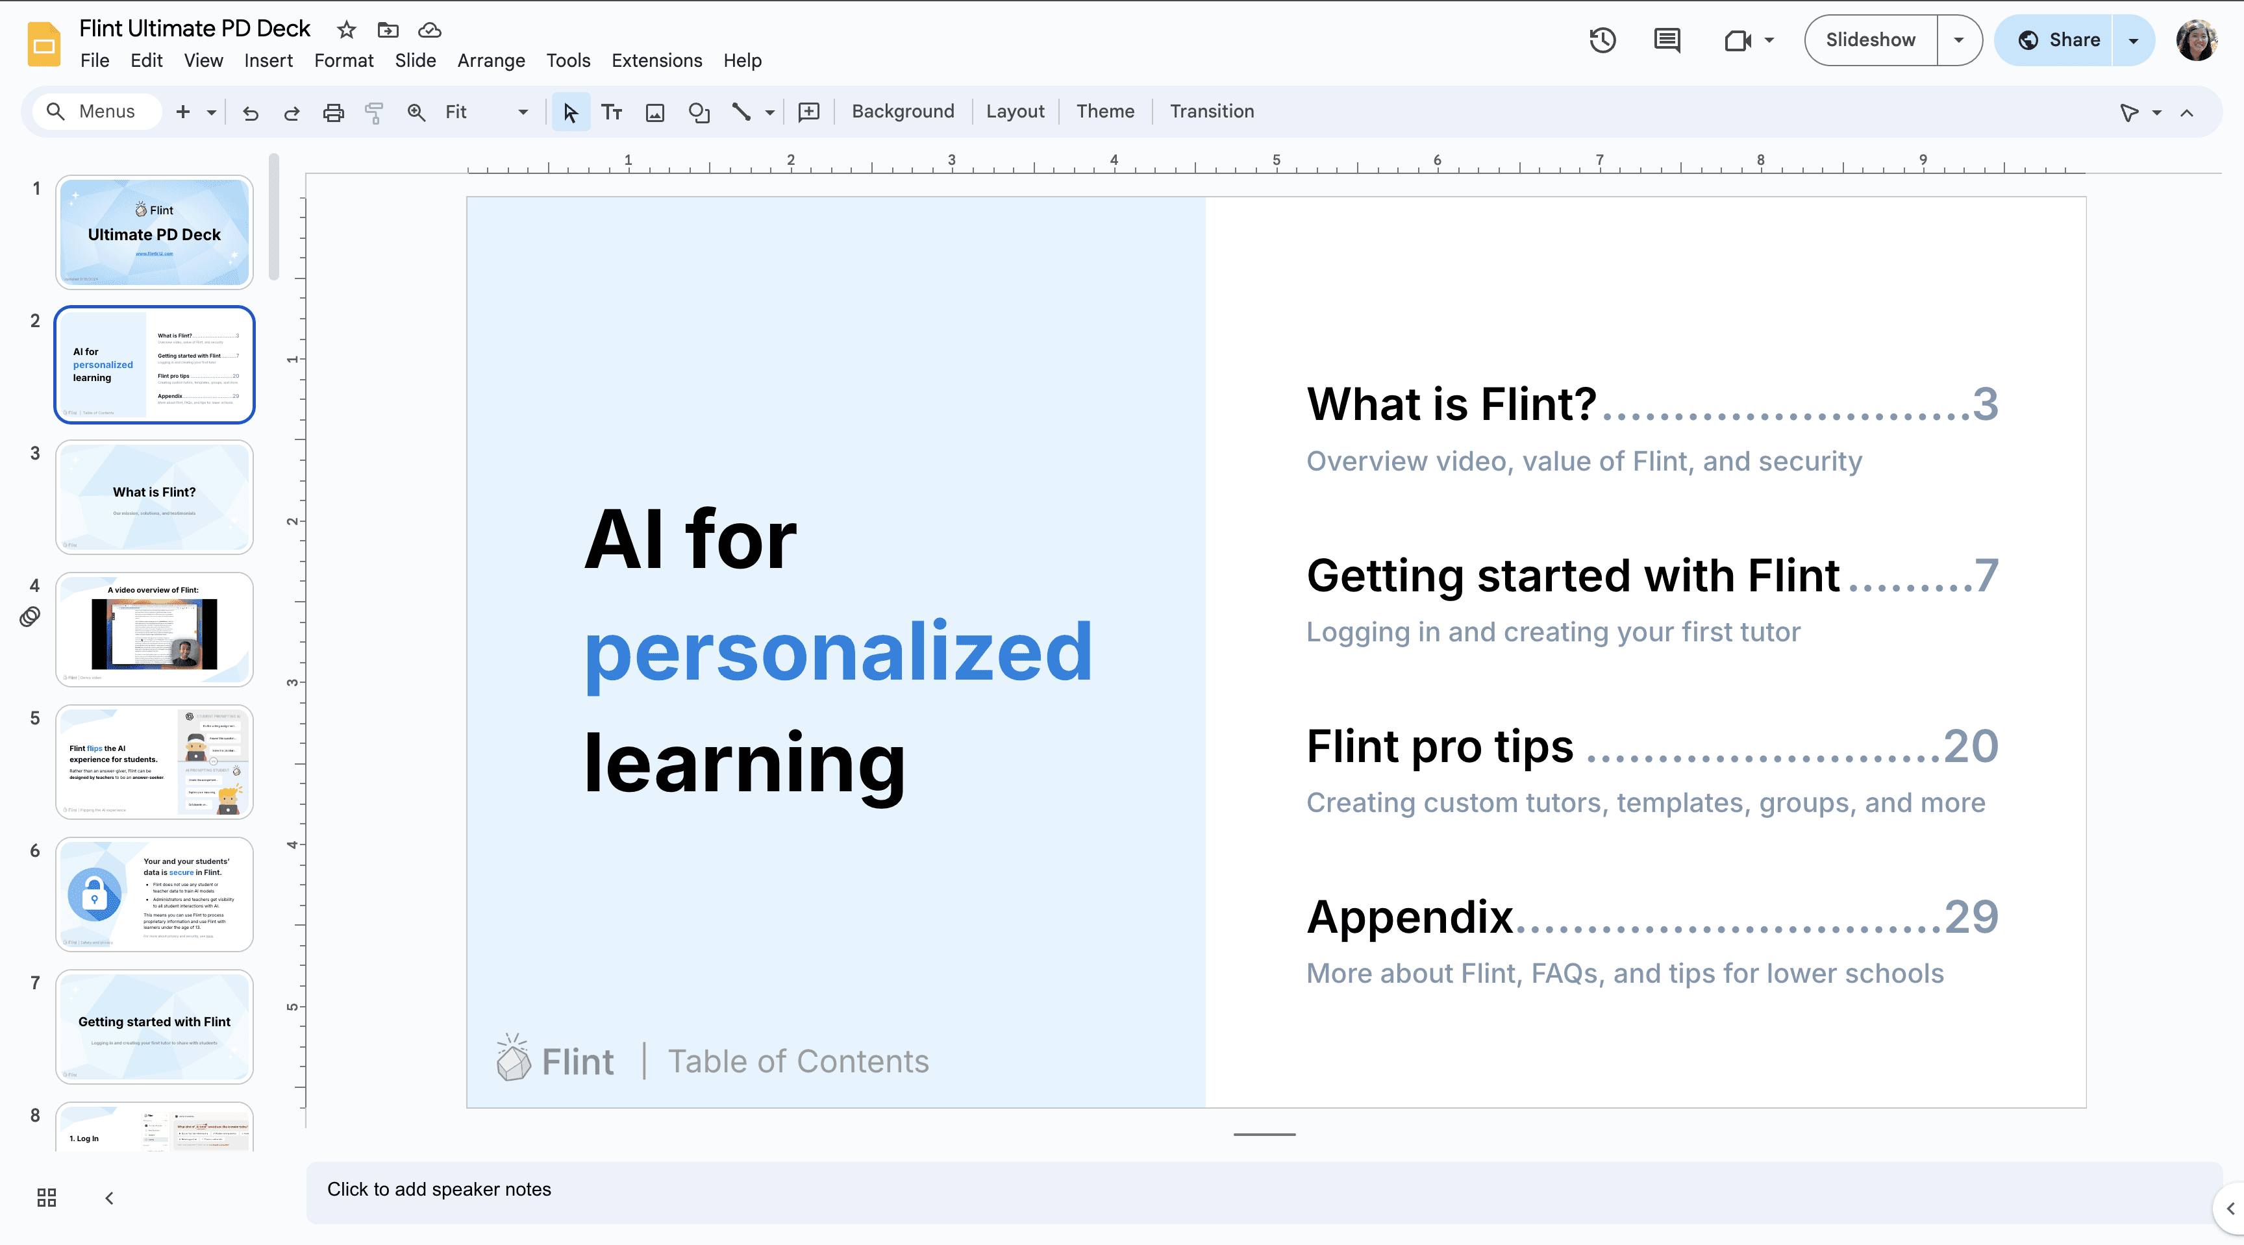
Task: Collapse the slide filmstrip panel
Action: tap(109, 1198)
